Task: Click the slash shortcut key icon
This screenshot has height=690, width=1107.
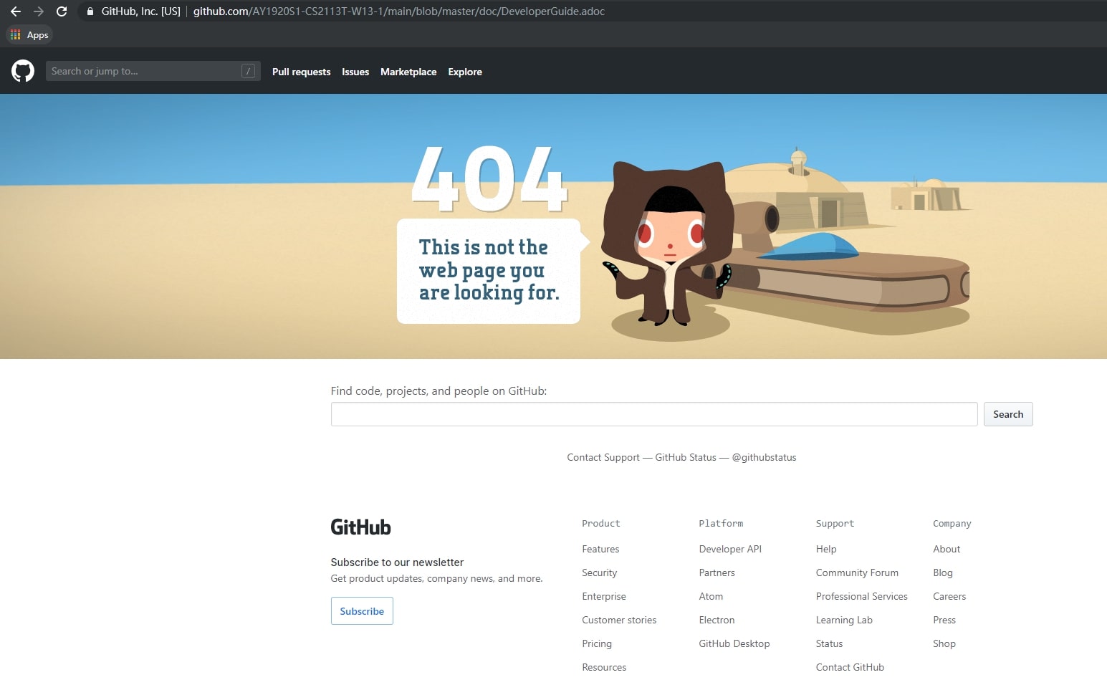Action: click(x=248, y=71)
